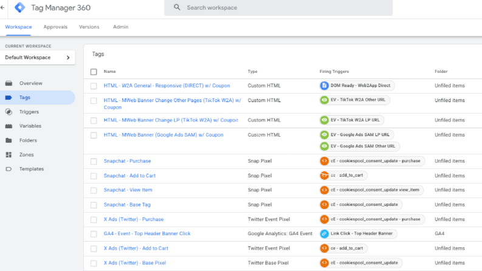482x271 pixels.
Task: Select Tags in the sidebar
Action: 38,97
